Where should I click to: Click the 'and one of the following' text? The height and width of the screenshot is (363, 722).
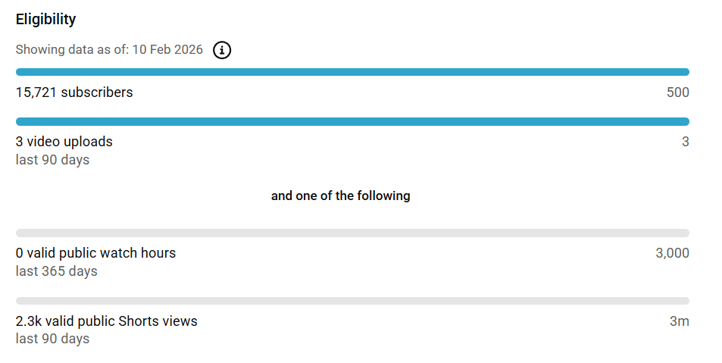(340, 196)
